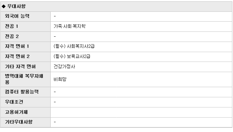Image resolution: width=233 pixels, height=132 pixels.
Task: Click the 자격 면허 1 label
Action: [x=17, y=47]
